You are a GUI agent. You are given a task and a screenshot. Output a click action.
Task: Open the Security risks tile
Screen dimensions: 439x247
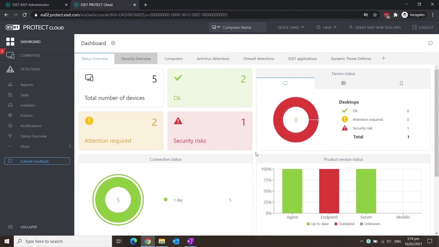(210, 131)
